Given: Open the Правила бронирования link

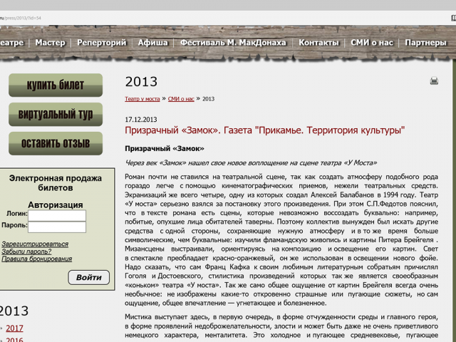Looking at the screenshot, I should (36, 259).
